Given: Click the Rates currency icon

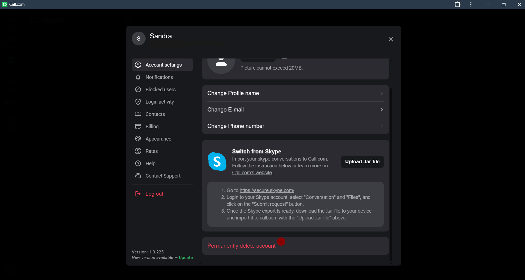Looking at the screenshot, I should [138, 151].
